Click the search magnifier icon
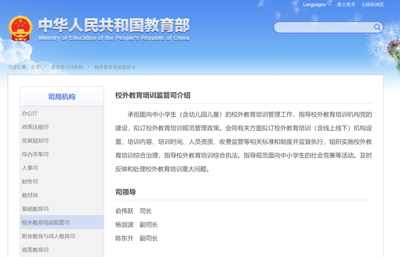The image size is (400, 257). tap(377, 27)
